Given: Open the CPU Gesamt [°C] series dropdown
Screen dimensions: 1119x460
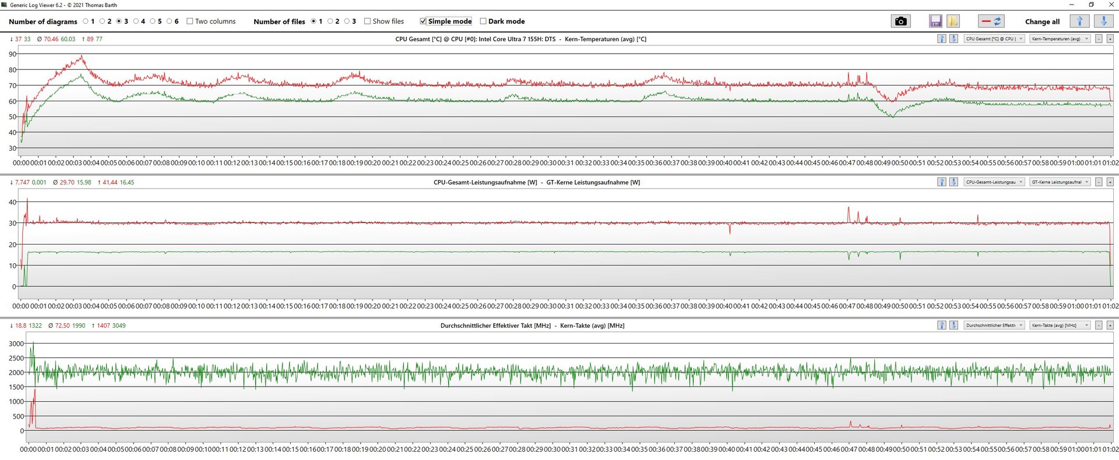Looking at the screenshot, I should point(994,39).
